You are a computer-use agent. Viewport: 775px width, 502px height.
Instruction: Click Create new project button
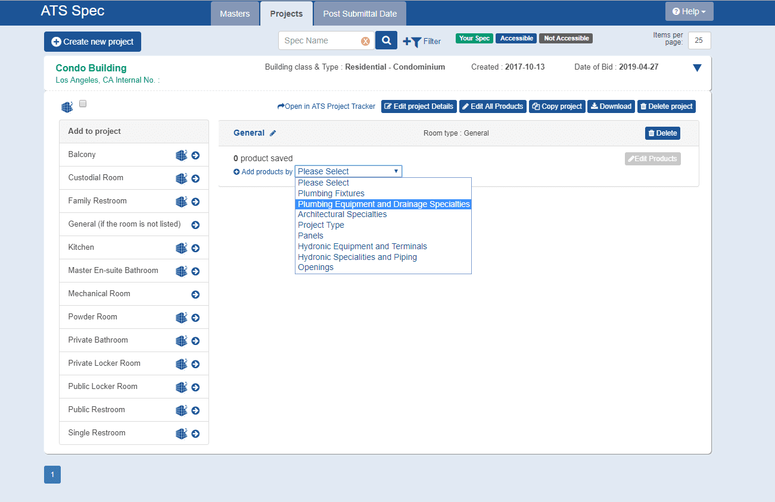[x=92, y=42]
